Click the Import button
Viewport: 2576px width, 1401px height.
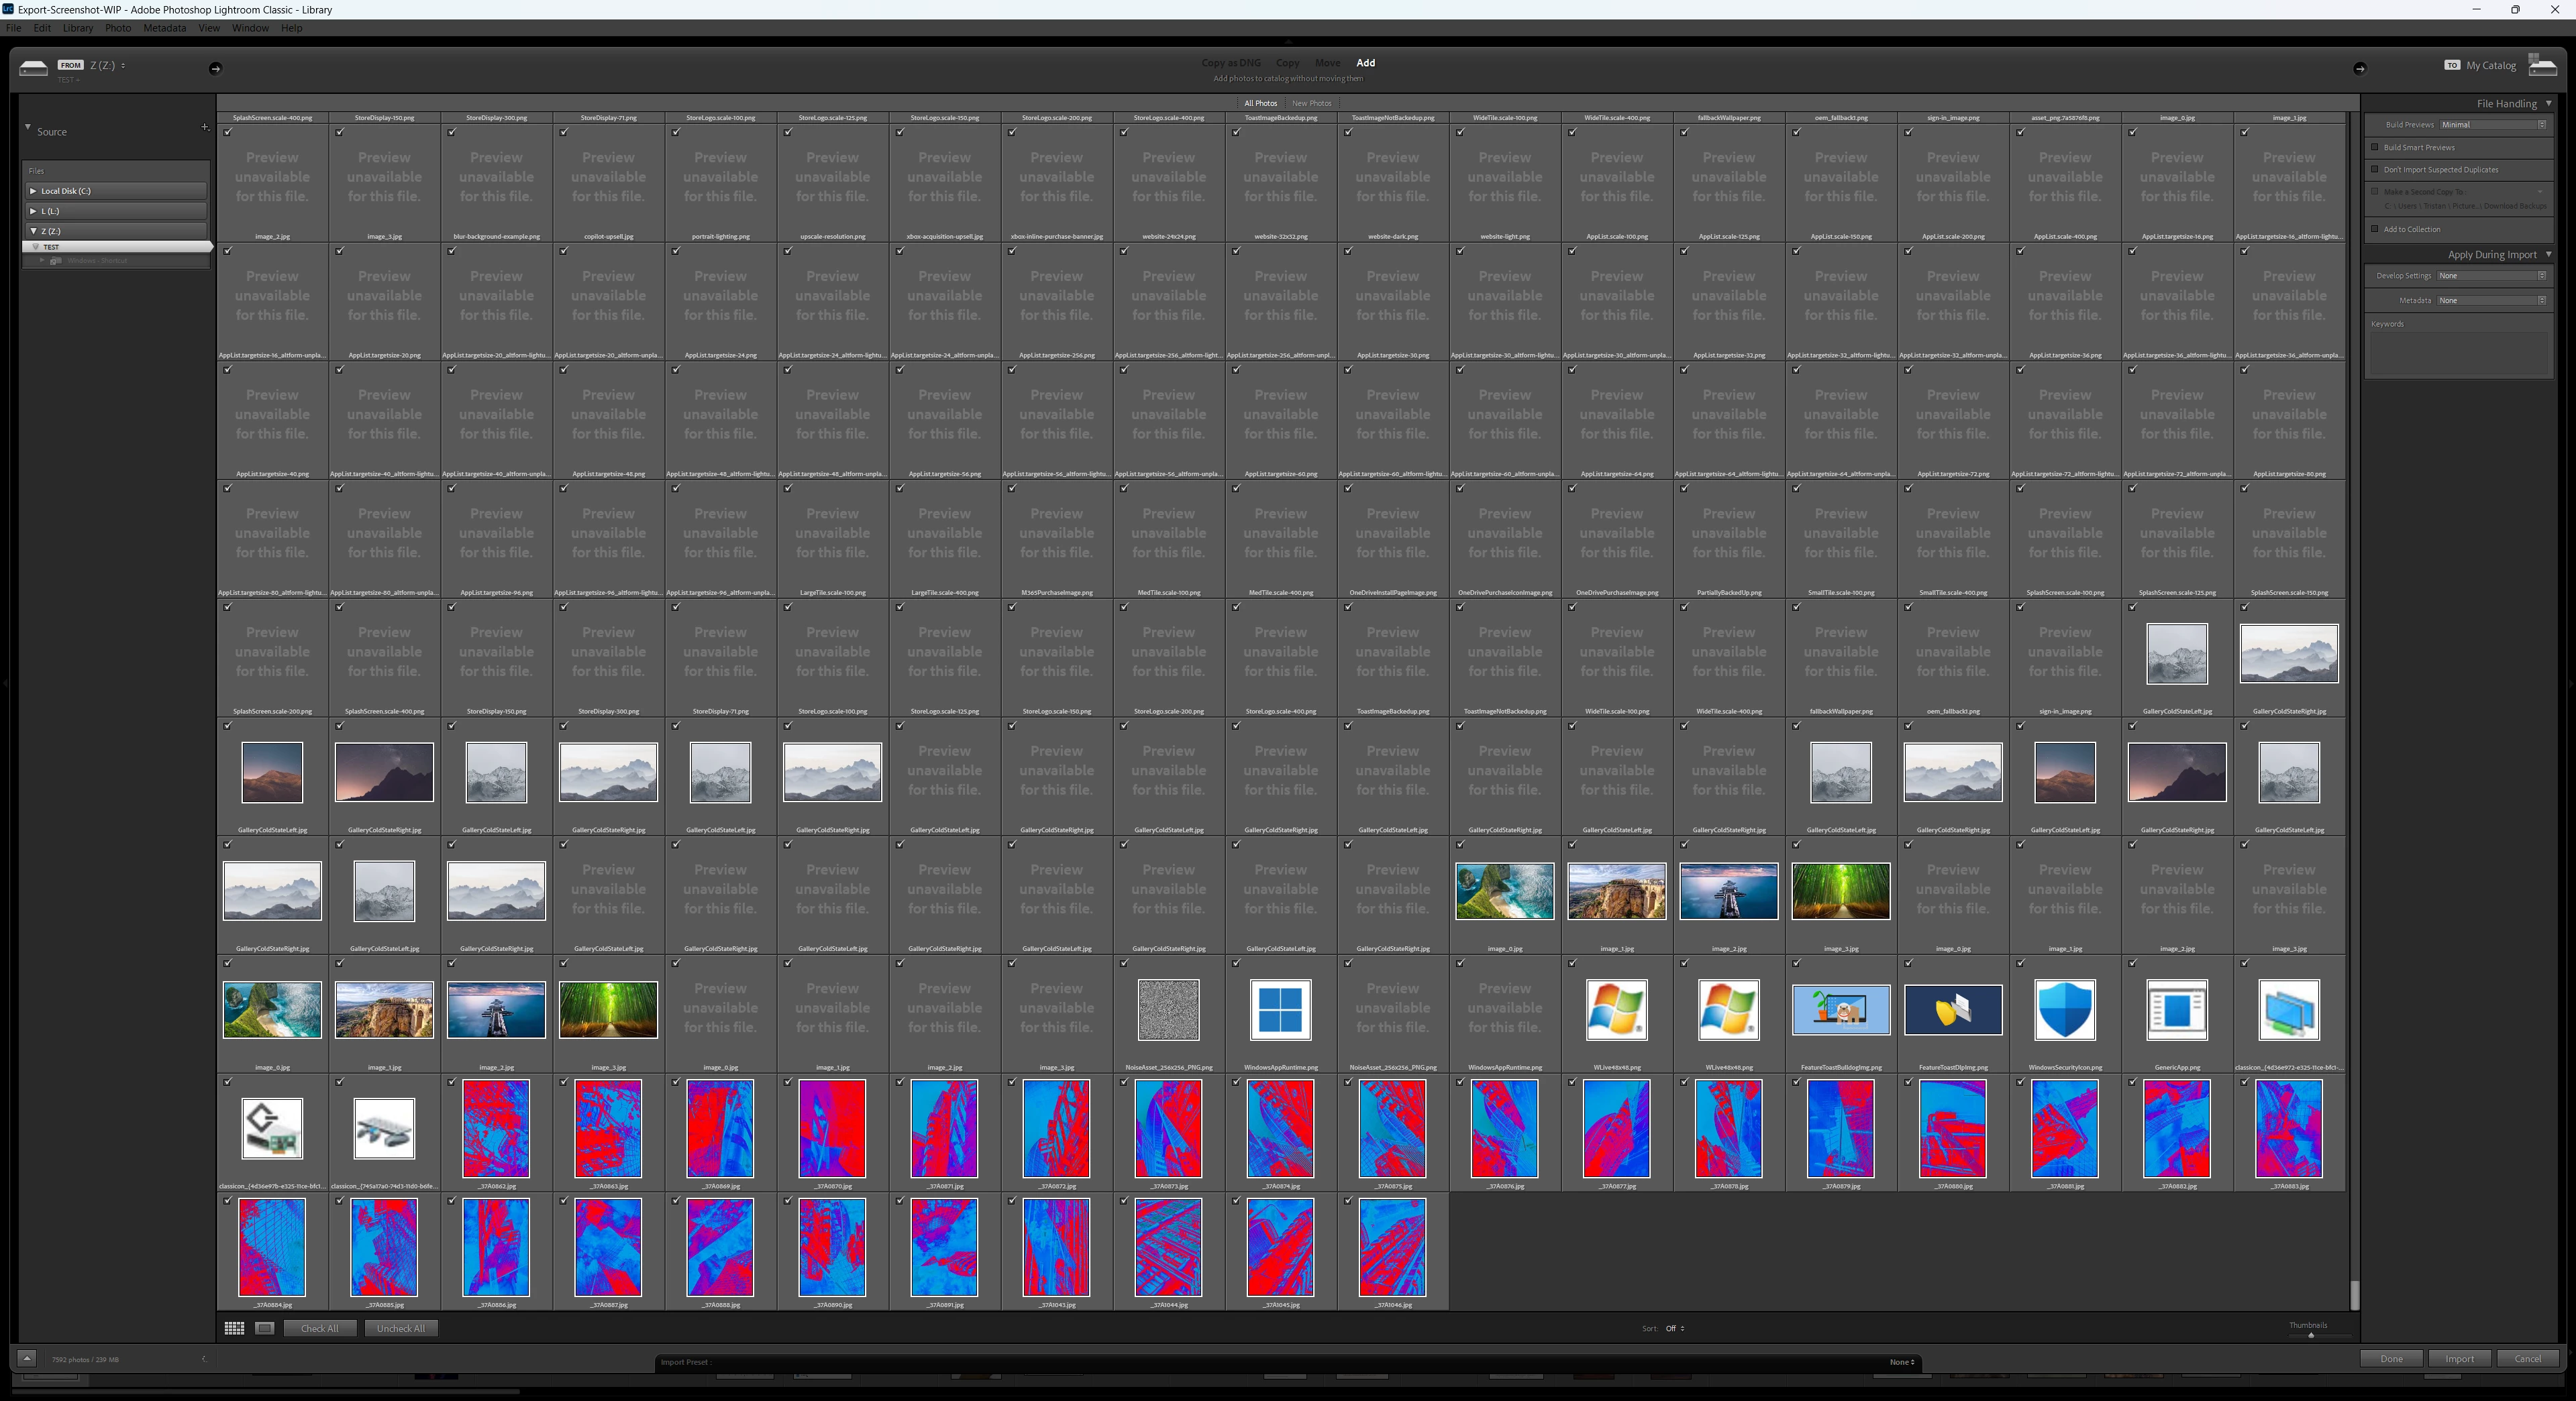pos(2459,1359)
